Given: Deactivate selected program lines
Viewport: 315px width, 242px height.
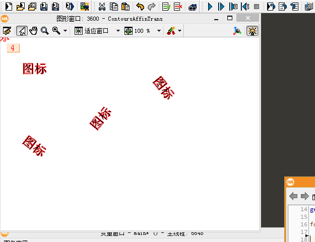Looking at the screenshot, I should [x=178, y=7].
